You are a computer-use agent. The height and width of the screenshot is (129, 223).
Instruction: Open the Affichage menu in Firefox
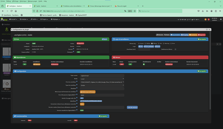pos(15,1)
